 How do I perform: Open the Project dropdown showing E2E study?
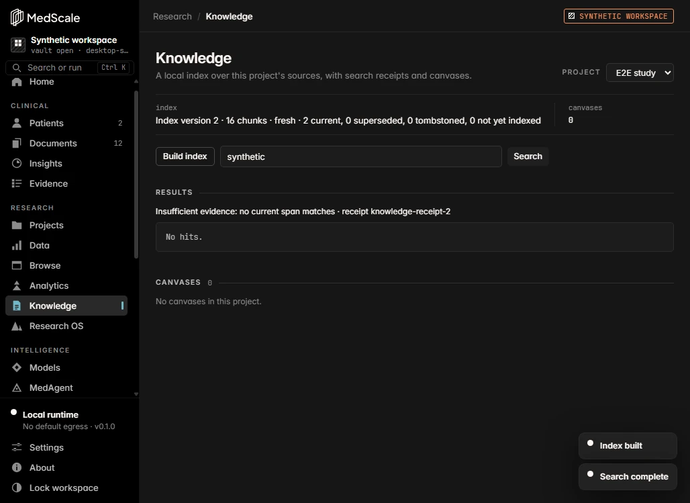pos(640,73)
